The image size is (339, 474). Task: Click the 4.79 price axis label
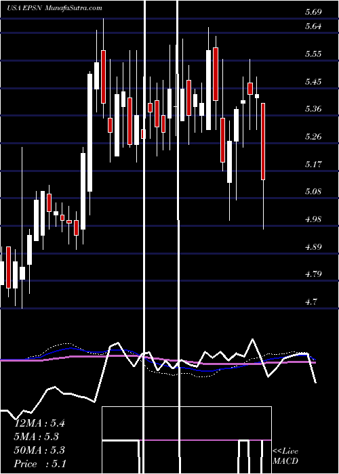coord(313,274)
